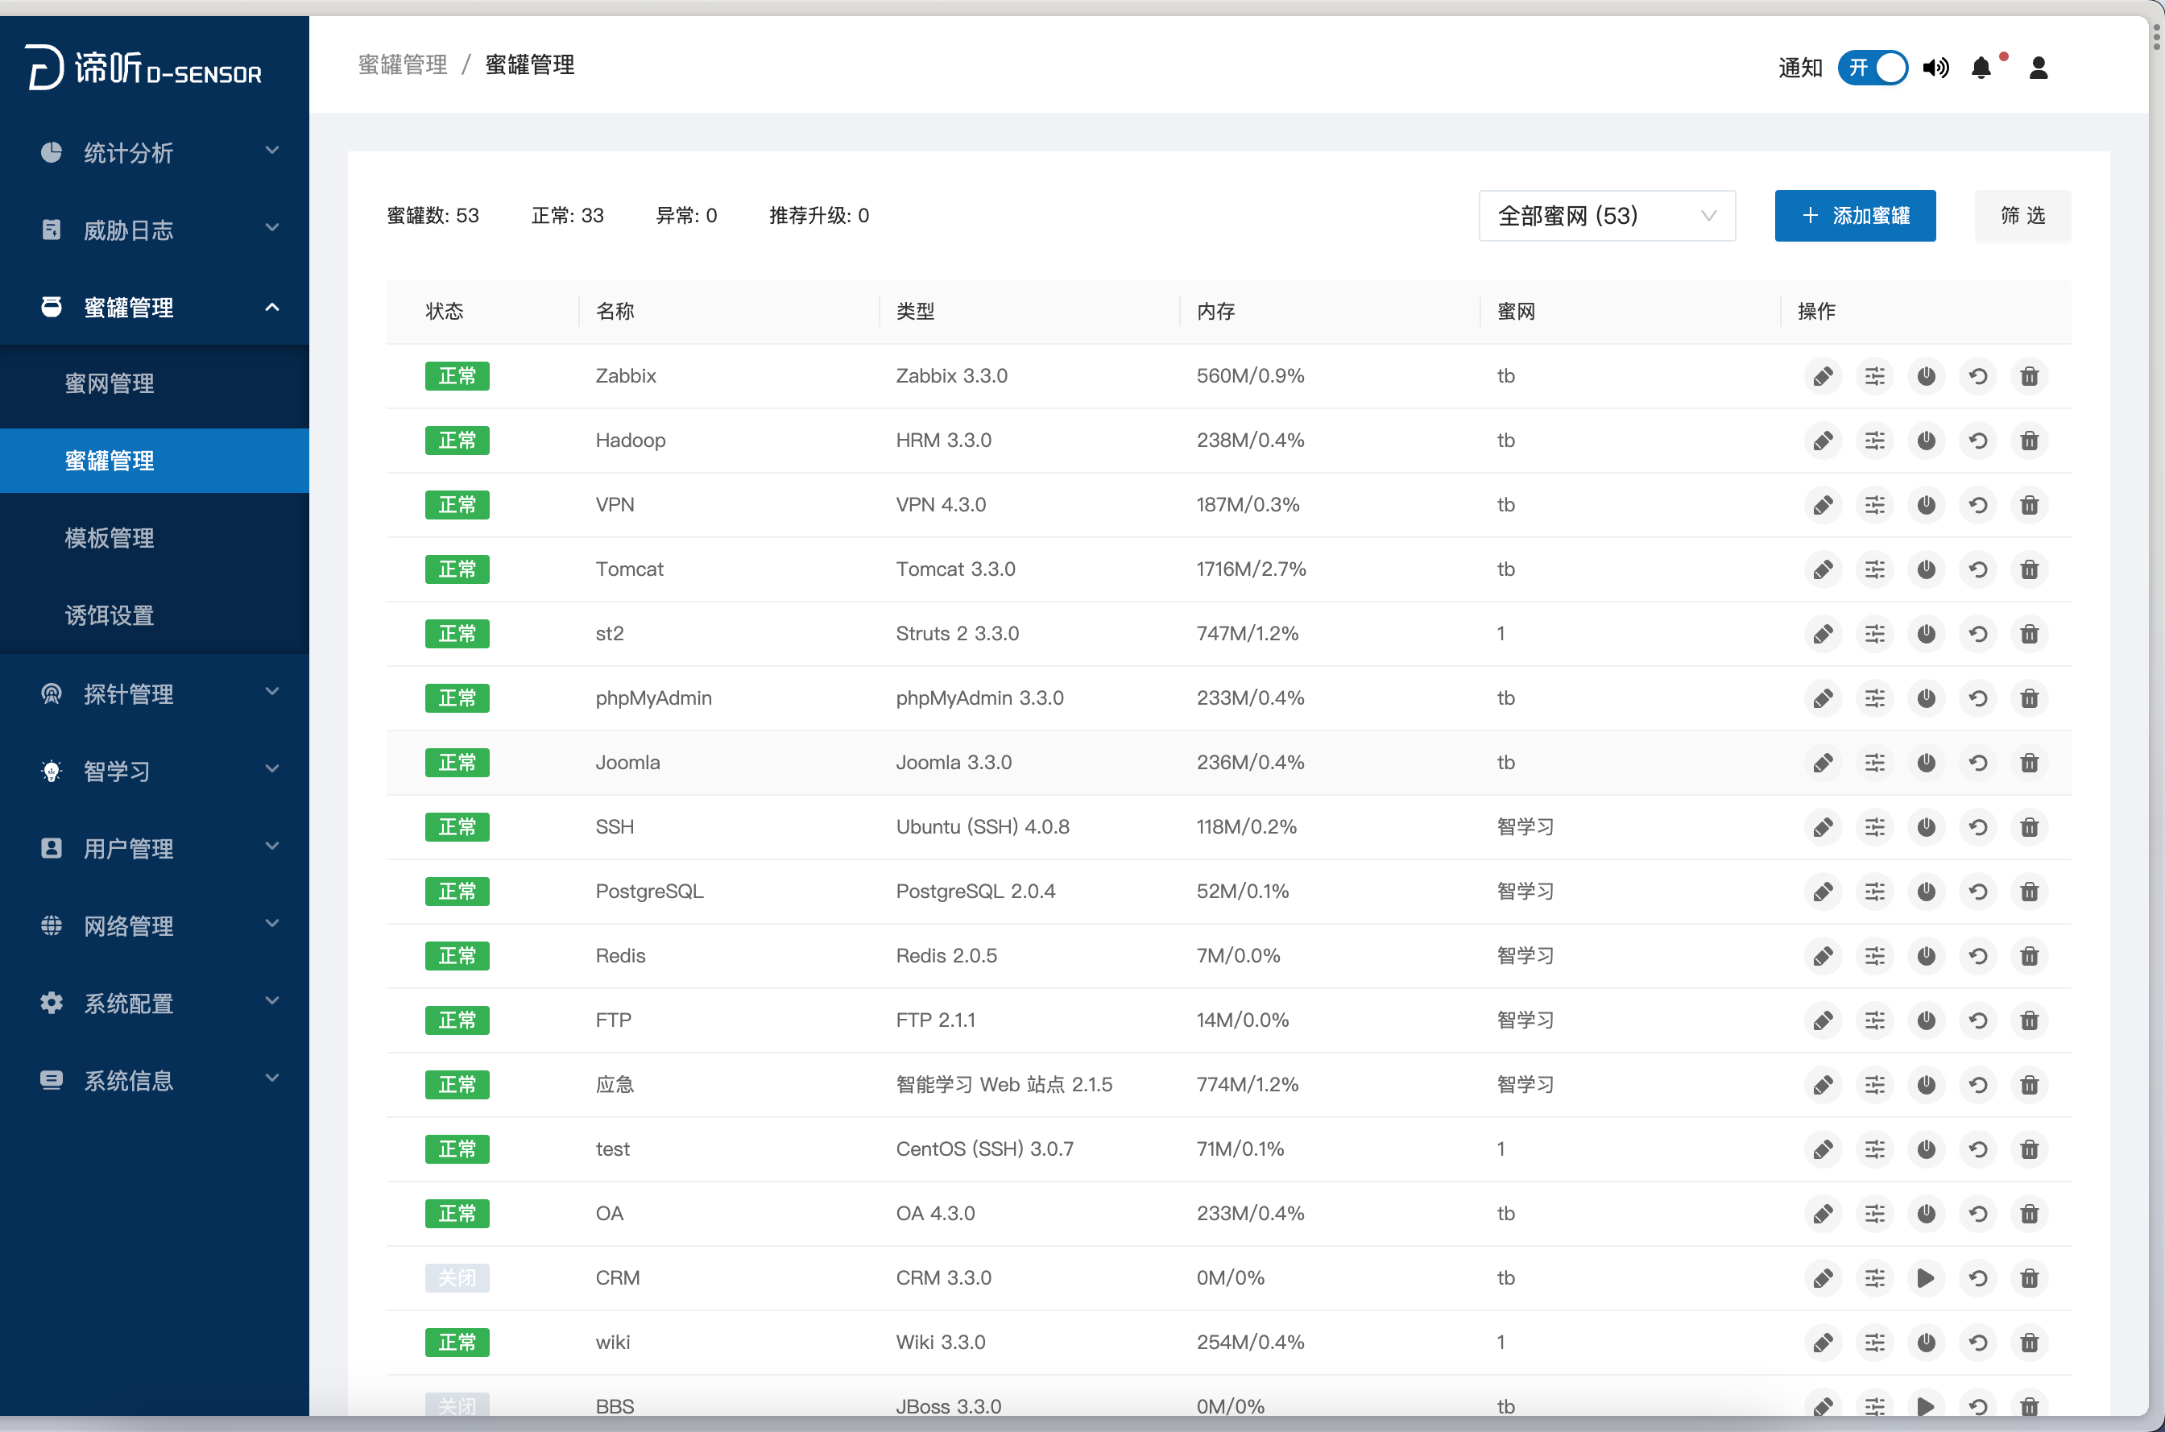
Task: Click the 添加蜜罐 button
Action: click(x=1855, y=217)
